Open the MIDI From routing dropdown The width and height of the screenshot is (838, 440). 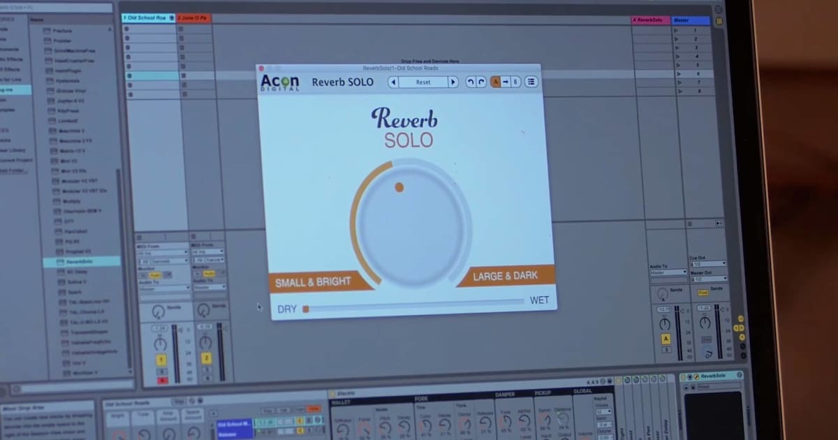[x=161, y=252]
